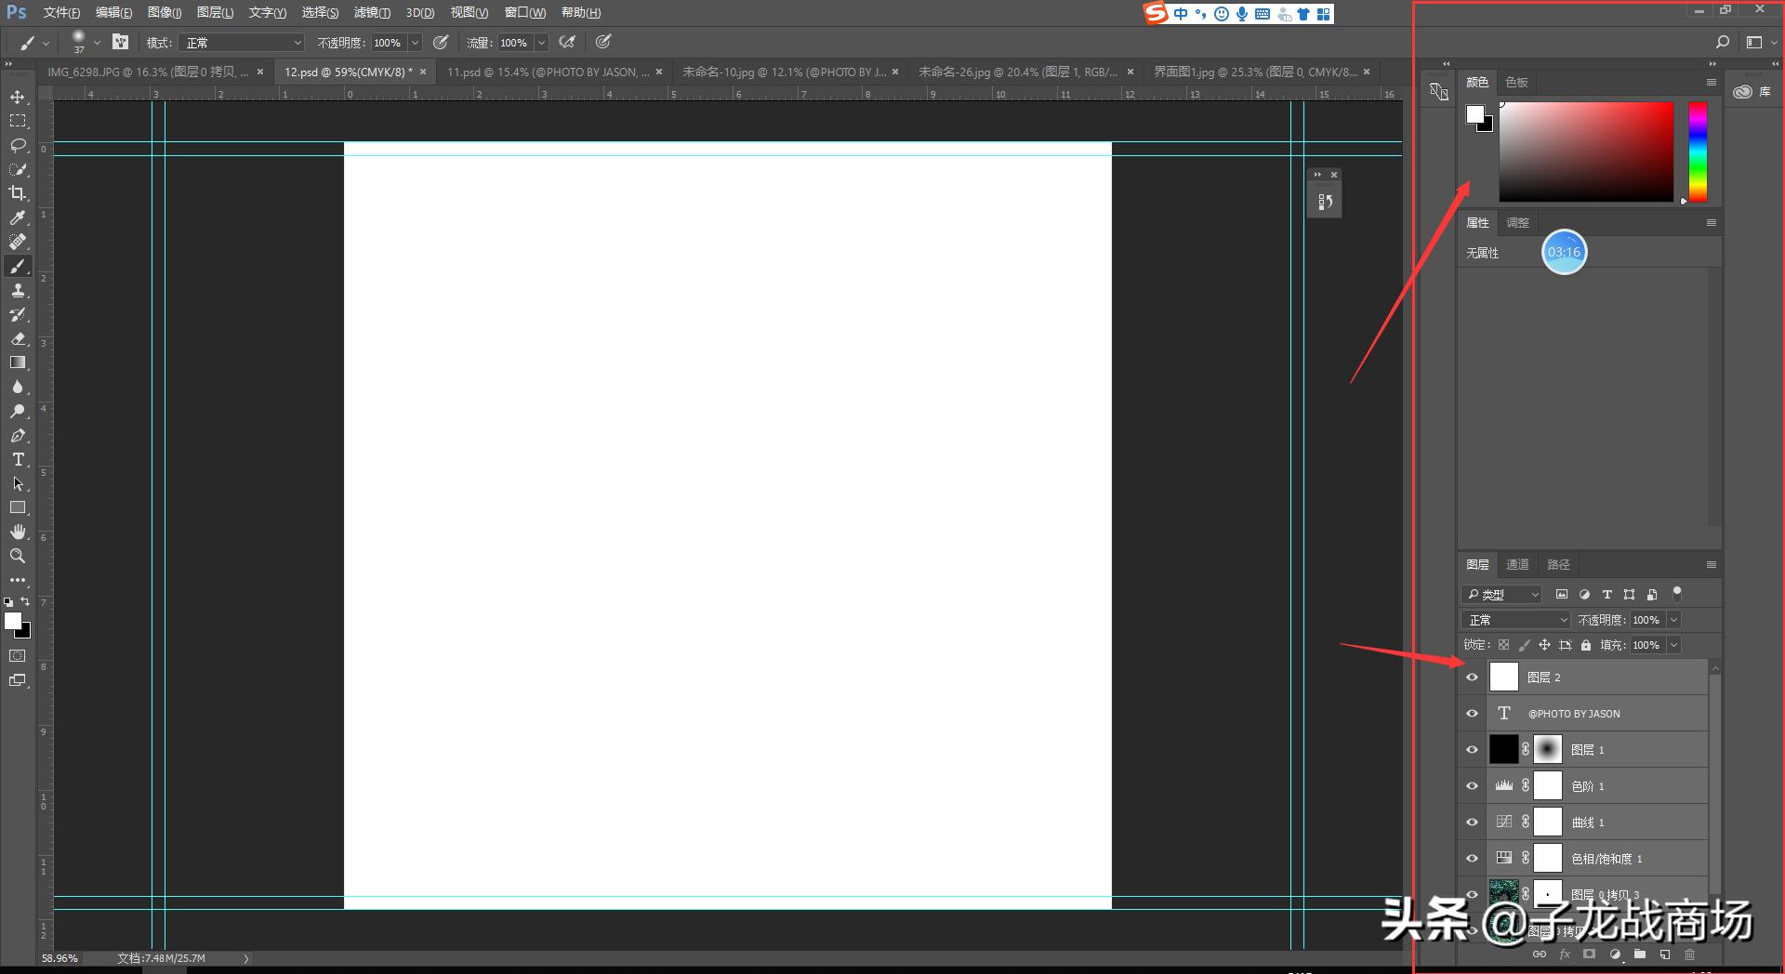Hide the 图层 2 layer

1472,678
